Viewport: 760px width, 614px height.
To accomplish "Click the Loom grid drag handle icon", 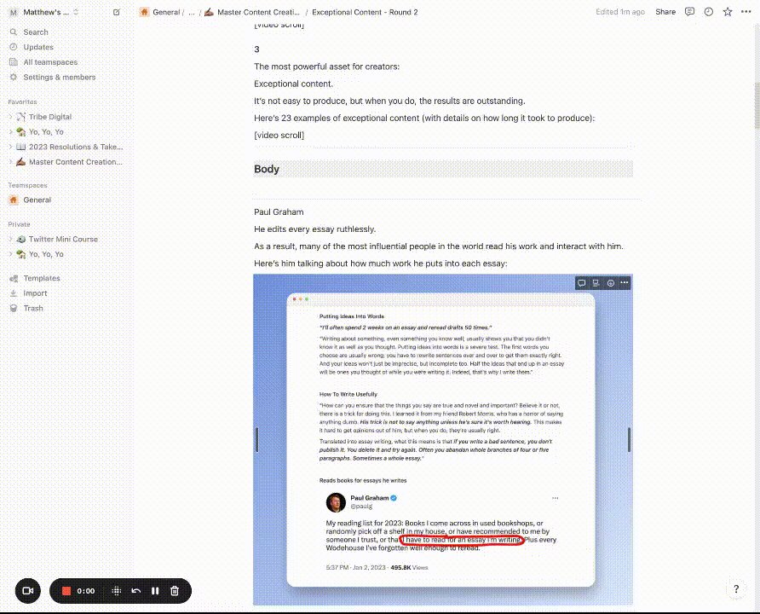I will [x=117, y=591].
